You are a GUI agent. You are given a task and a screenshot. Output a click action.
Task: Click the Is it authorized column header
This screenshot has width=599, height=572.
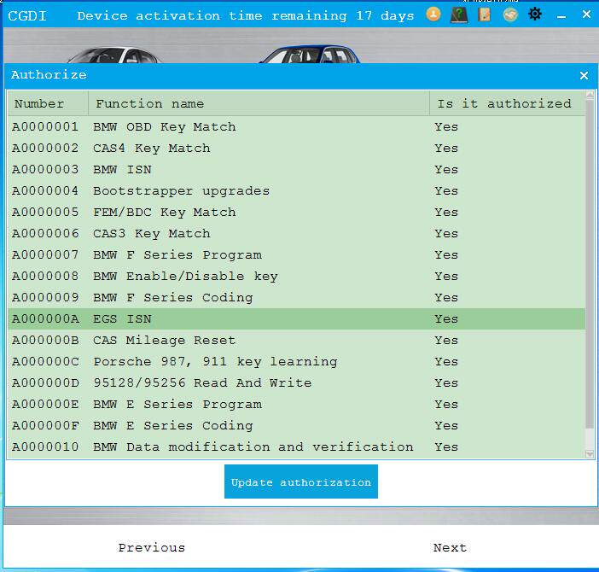coord(508,103)
